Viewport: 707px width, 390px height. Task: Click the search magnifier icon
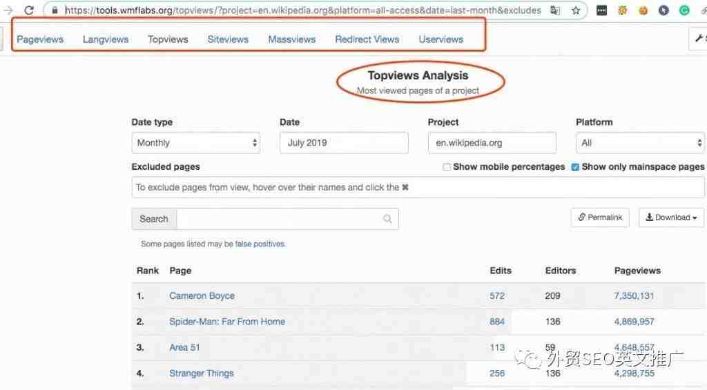tap(387, 219)
